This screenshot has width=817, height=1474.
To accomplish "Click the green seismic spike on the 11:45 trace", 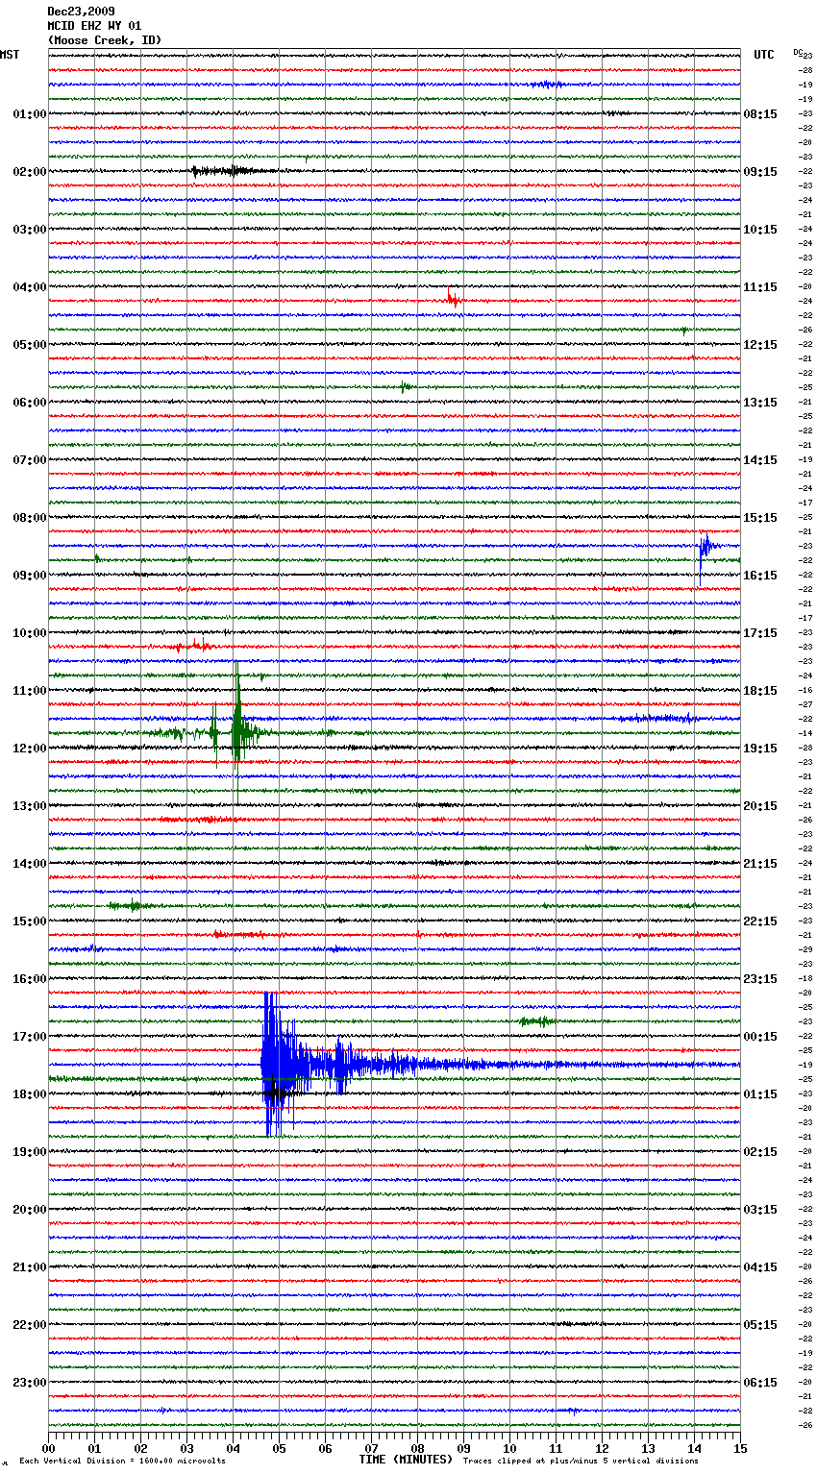I will [236, 732].
